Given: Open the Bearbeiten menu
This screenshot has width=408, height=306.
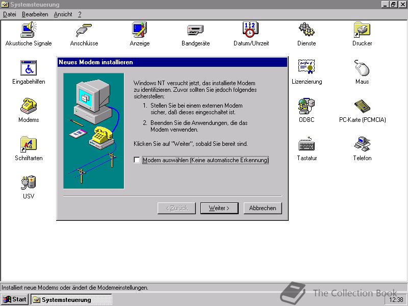Looking at the screenshot, I should click(35, 14).
